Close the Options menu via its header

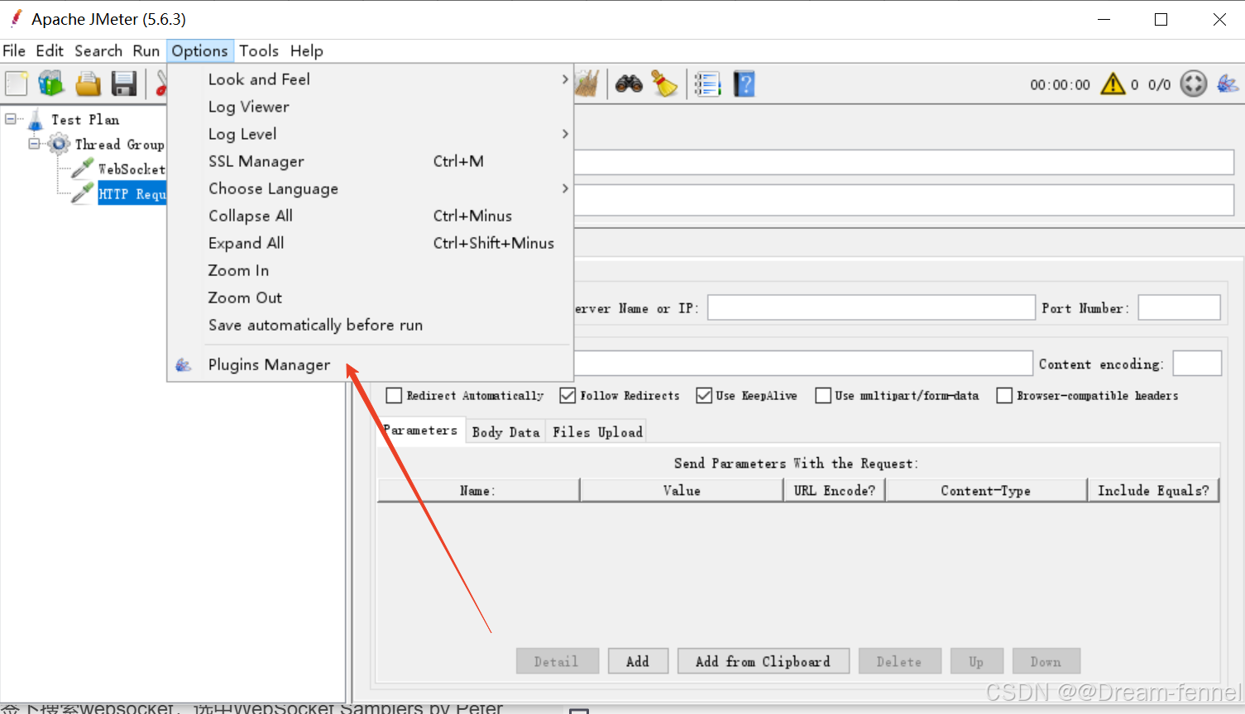200,50
